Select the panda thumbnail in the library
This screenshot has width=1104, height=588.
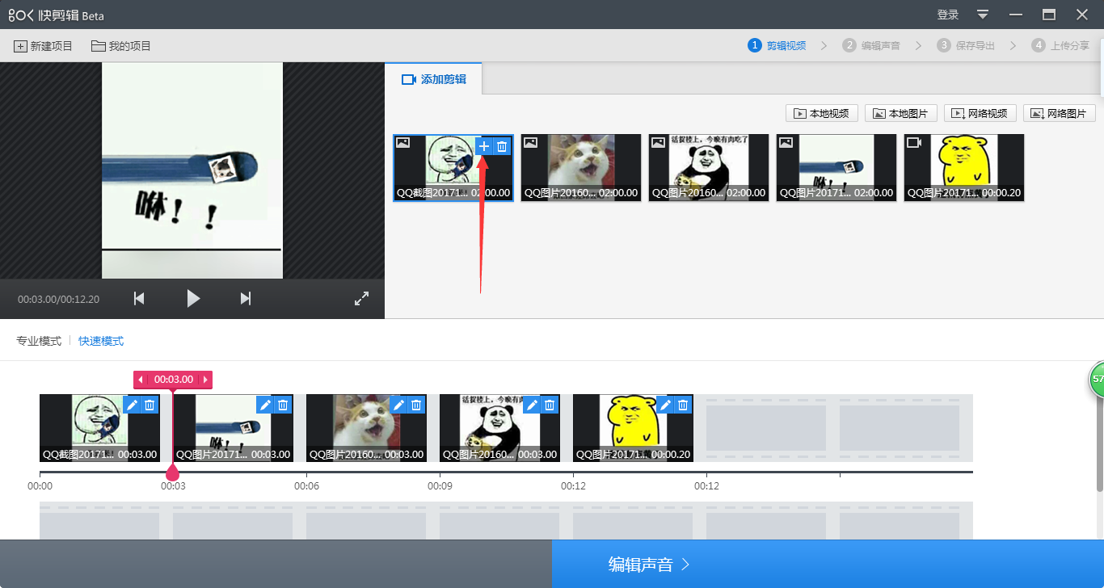click(x=708, y=168)
